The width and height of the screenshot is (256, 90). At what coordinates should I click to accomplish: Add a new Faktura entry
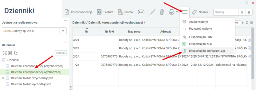(x=105, y=12)
